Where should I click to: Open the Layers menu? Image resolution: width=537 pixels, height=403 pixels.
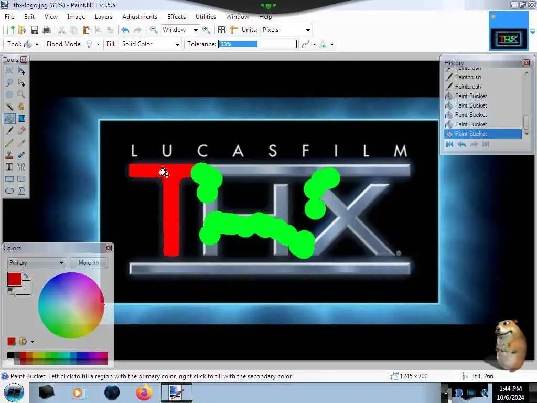tap(103, 17)
